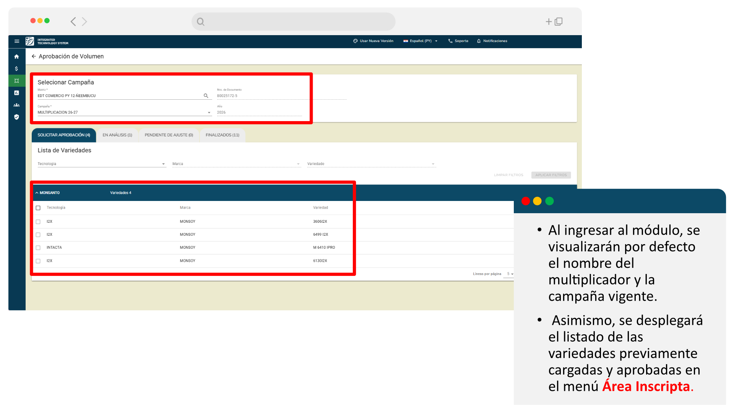Click the Soporte phone icon
Image resolution: width=734 pixels, height=413 pixels.
click(450, 41)
